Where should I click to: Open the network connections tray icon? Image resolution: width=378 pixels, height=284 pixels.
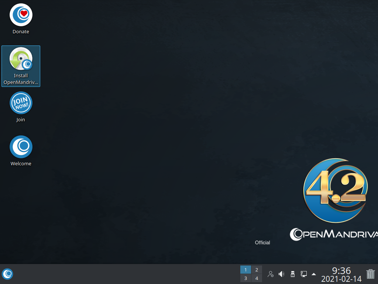click(x=304, y=274)
